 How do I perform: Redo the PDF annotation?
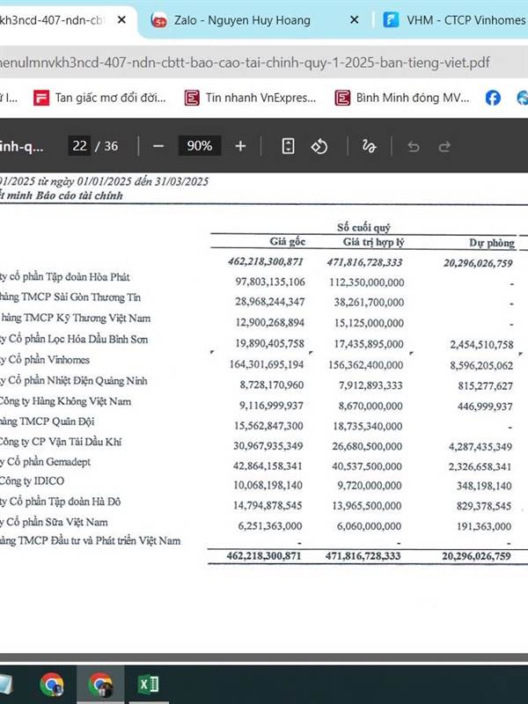click(x=444, y=146)
